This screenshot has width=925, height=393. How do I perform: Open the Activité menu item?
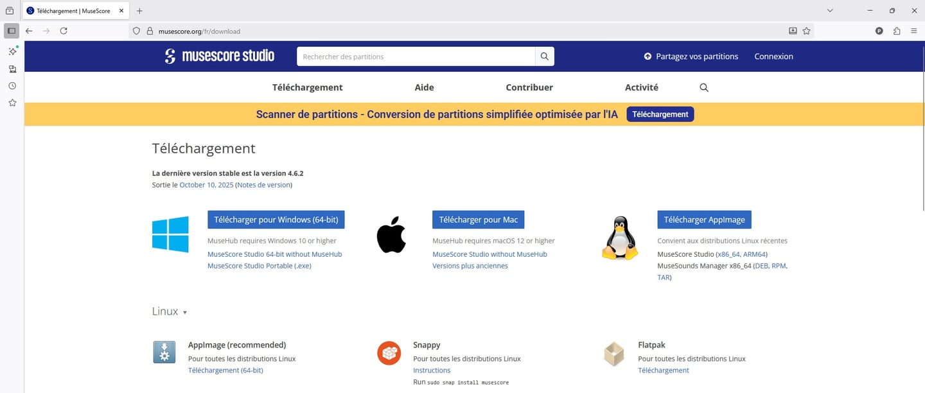[x=642, y=87]
